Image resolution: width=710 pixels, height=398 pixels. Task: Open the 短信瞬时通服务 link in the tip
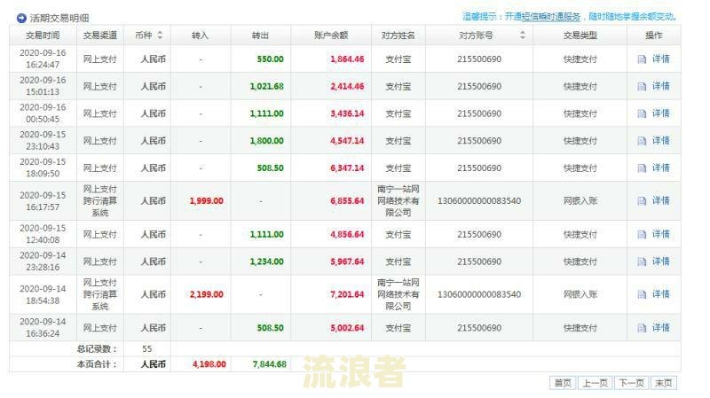tap(551, 17)
